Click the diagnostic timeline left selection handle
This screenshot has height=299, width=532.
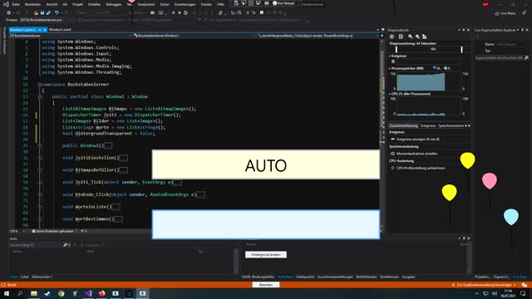pyautogui.click(x=396, y=50)
